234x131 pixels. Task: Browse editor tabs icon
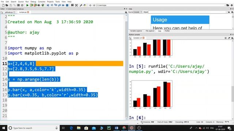point(1,12)
